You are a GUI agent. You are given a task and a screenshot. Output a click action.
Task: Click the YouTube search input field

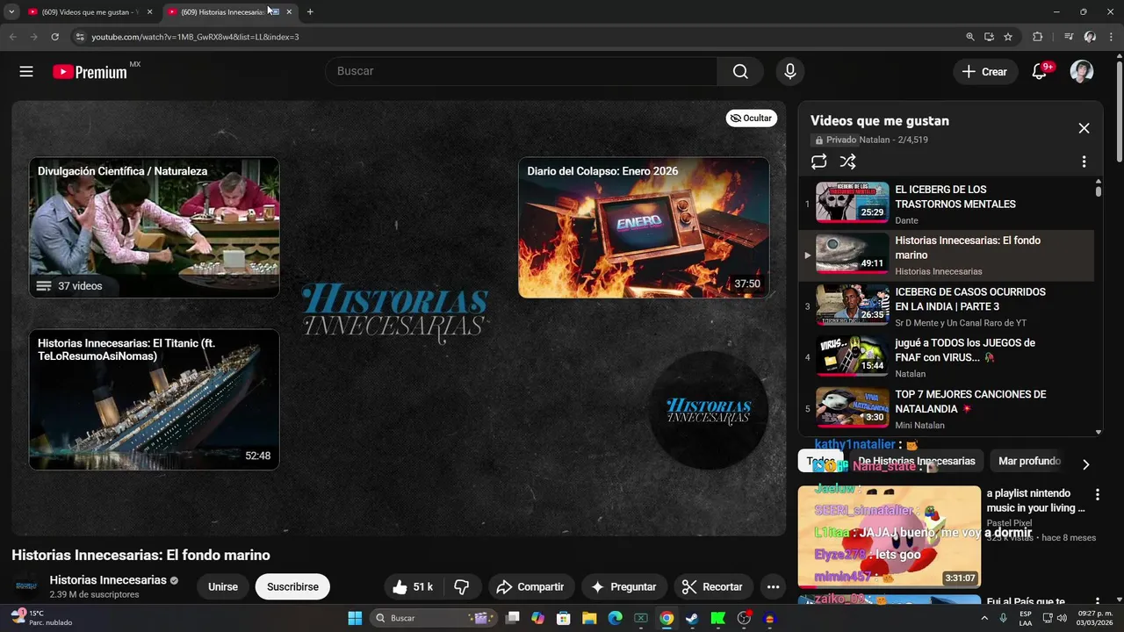(522, 71)
